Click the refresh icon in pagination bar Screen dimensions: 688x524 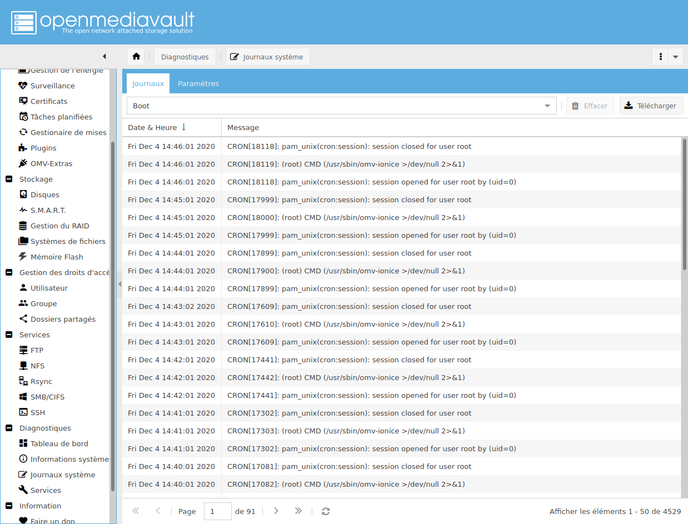pyautogui.click(x=326, y=511)
